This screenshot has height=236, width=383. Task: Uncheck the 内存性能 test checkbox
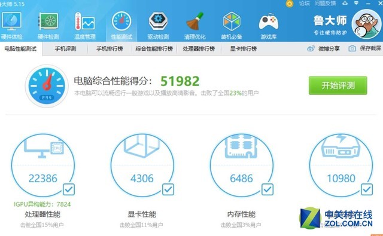point(268,189)
